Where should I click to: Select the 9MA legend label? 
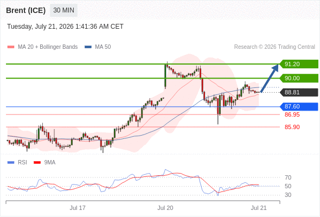coord(50,163)
